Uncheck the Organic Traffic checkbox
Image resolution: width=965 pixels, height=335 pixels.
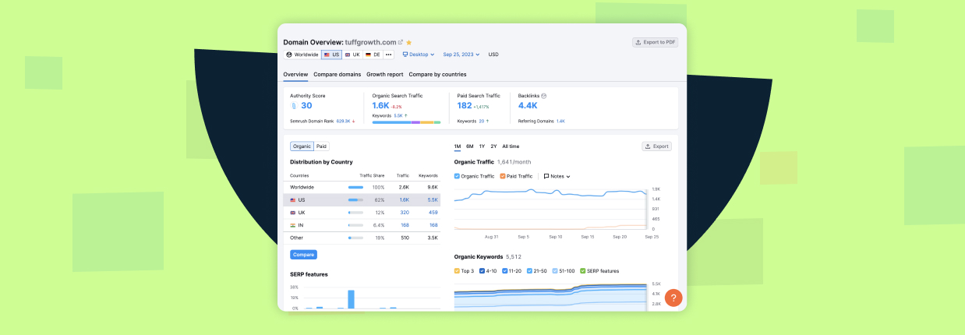pos(458,176)
